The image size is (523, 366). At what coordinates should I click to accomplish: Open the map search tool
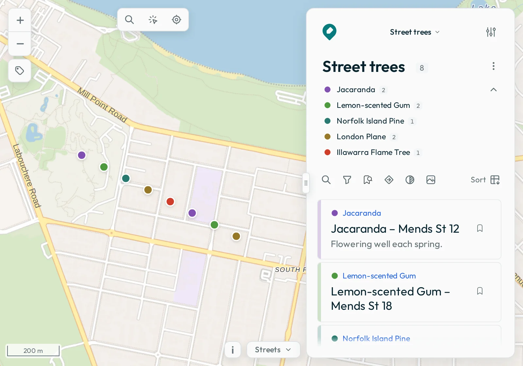pyautogui.click(x=129, y=20)
